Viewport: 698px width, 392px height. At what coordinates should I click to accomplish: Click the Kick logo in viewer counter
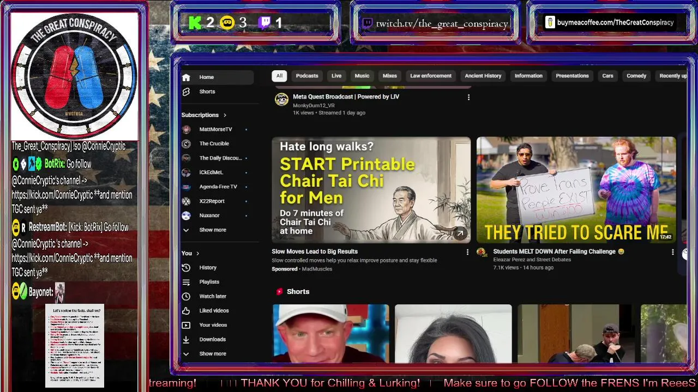[x=195, y=23]
